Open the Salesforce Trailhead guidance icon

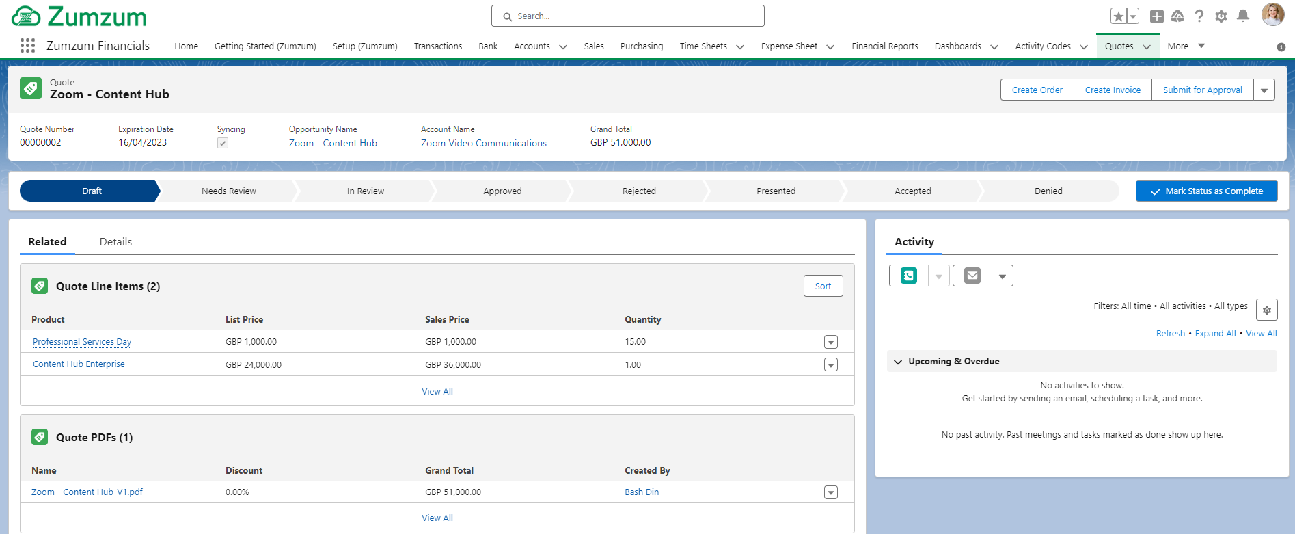1177,16
